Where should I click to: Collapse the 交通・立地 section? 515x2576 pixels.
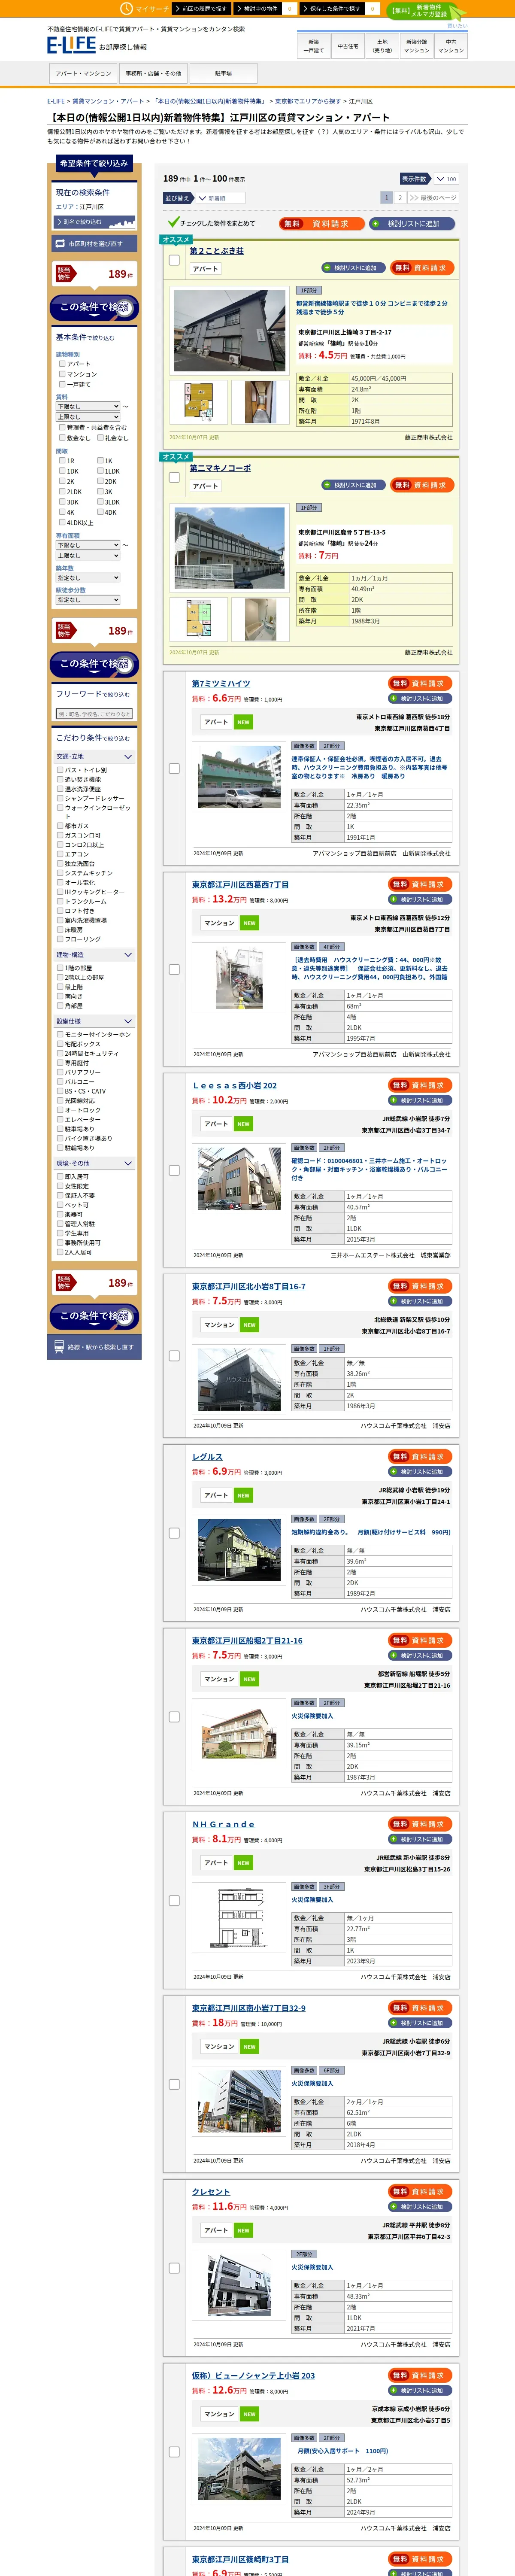pos(94,757)
